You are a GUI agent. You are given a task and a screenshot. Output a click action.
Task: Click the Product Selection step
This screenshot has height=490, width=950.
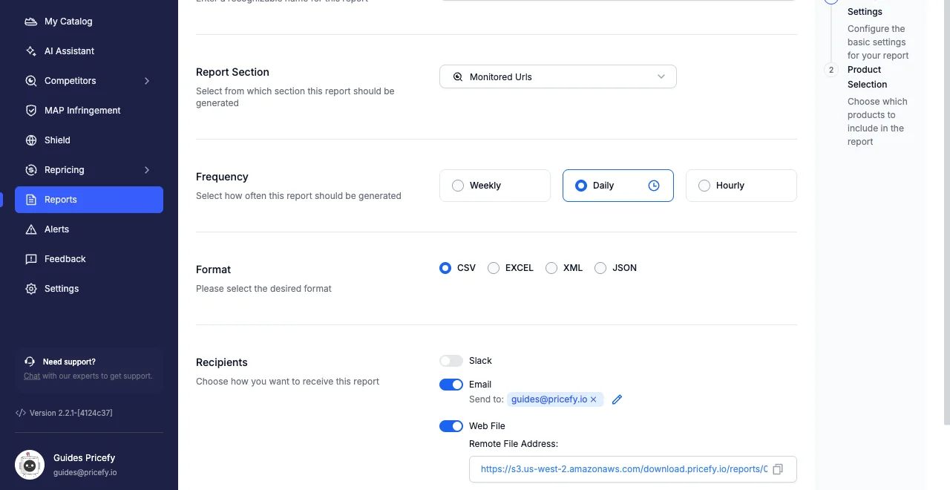(867, 77)
